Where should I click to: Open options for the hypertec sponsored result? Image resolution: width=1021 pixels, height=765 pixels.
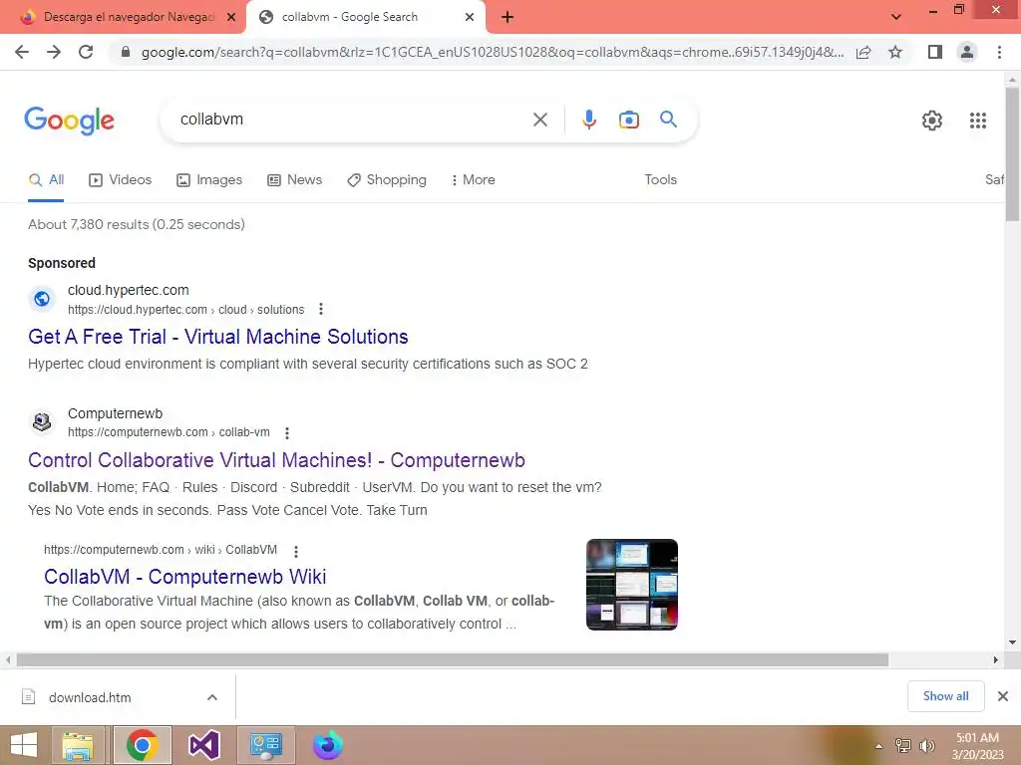[321, 309]
